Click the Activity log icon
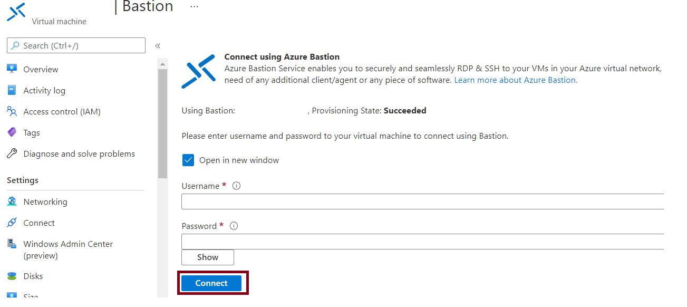This screenshot has width=687, height=307. pos(12,90)
